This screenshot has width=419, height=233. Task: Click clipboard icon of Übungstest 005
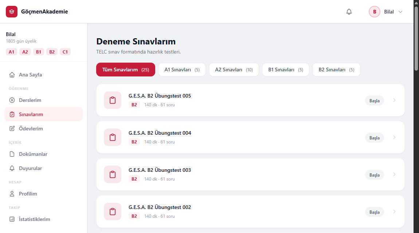tap(113, 100)
